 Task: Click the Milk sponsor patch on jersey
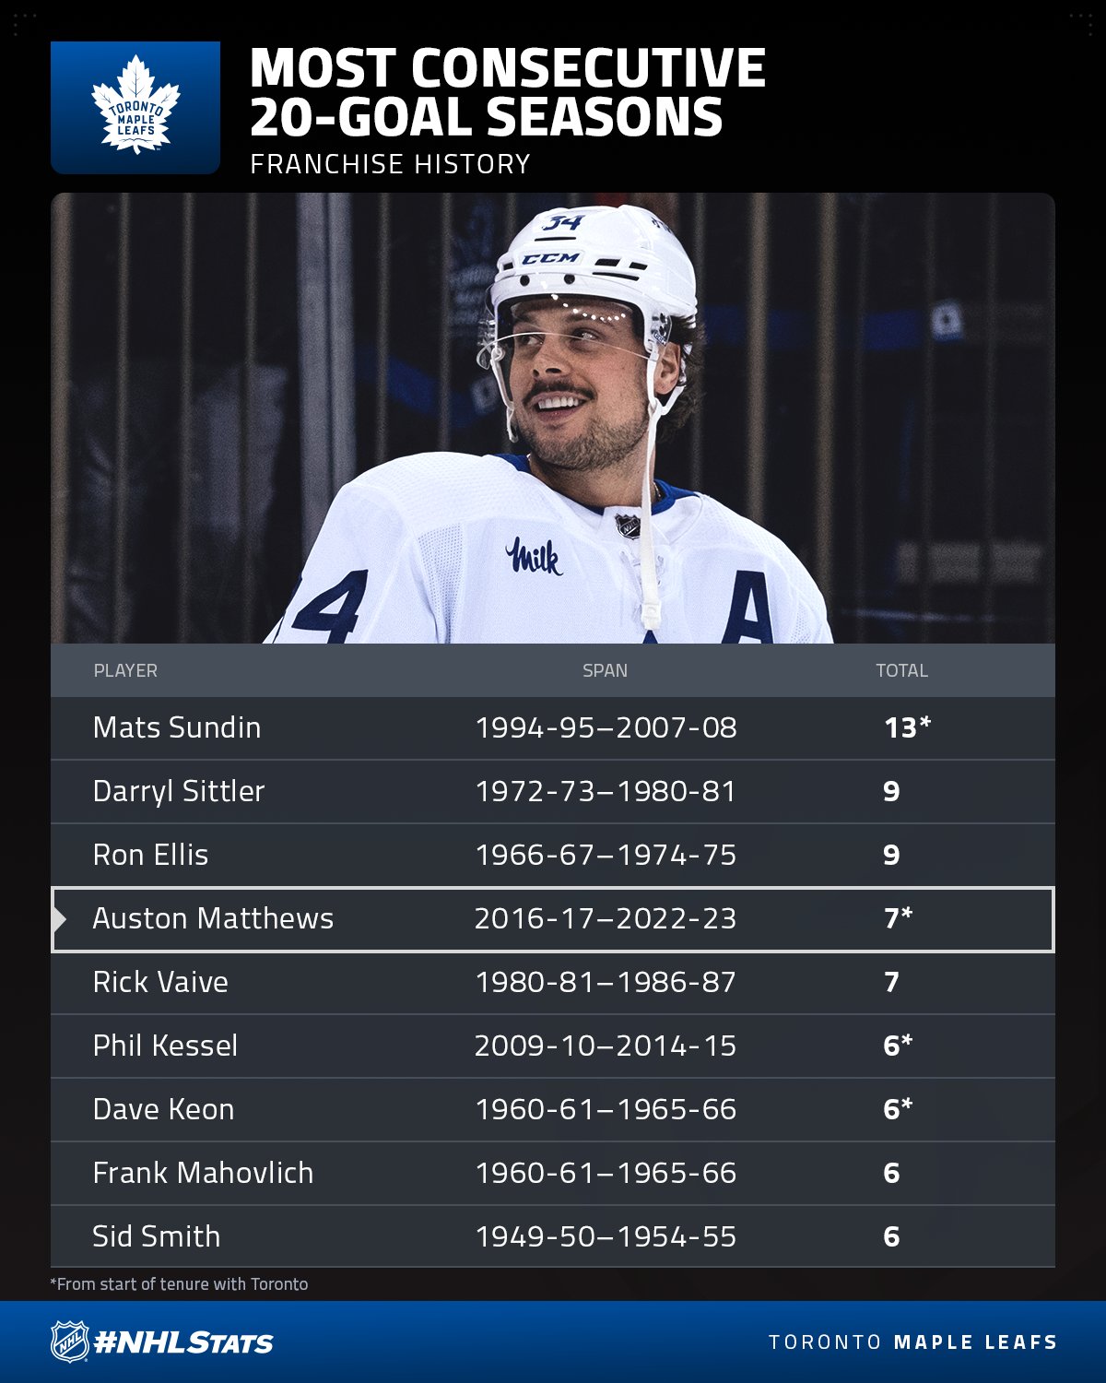(x=534, y=556)
